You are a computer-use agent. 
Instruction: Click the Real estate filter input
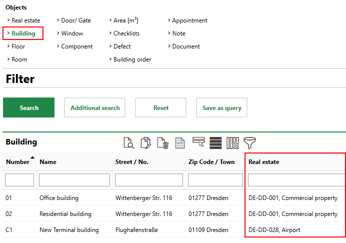[296, 180]
